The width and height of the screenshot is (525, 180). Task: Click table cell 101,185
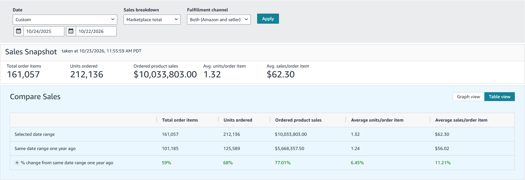[x=170, y=148]
